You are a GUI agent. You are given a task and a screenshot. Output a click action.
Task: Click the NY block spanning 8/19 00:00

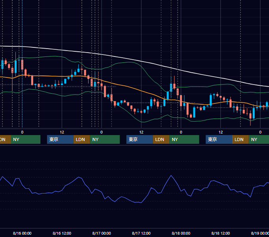tap(259, 139)
